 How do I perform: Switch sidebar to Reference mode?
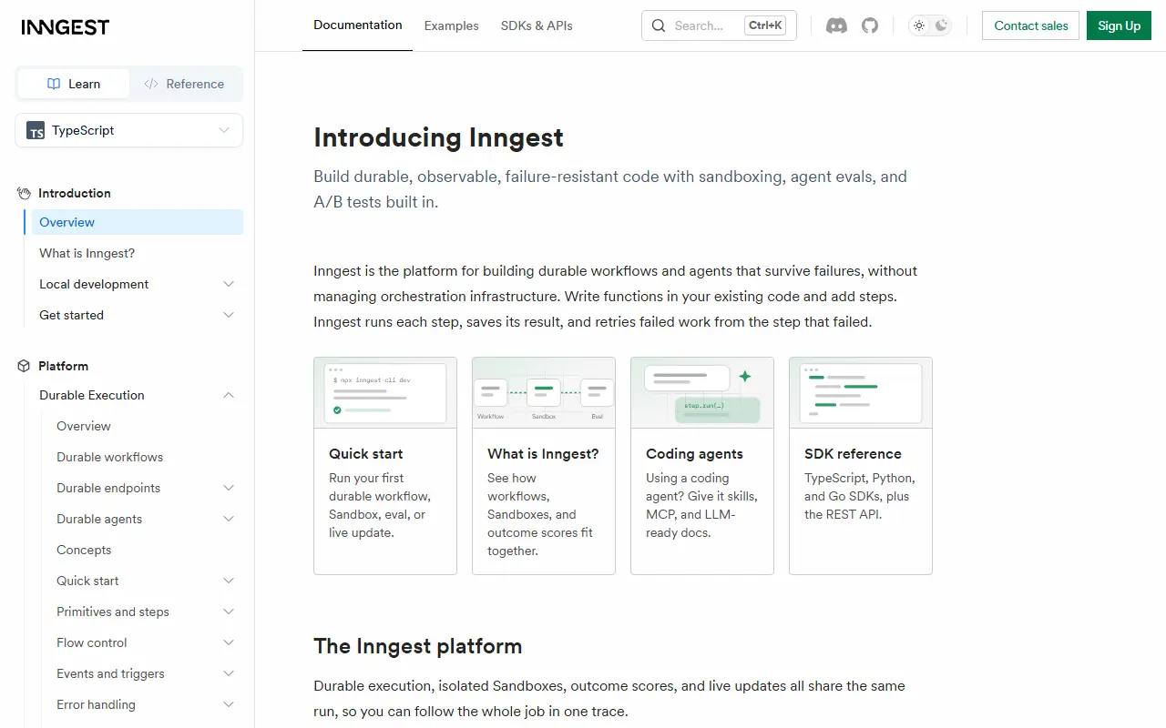coord(185,84)
